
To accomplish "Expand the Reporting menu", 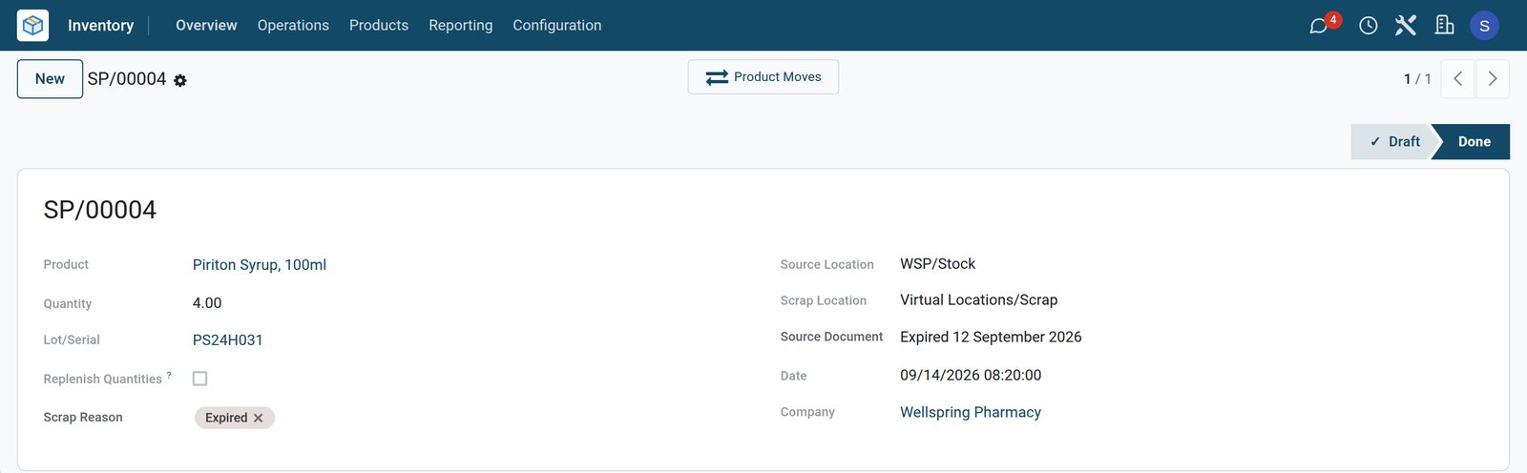I will point(460,26).
